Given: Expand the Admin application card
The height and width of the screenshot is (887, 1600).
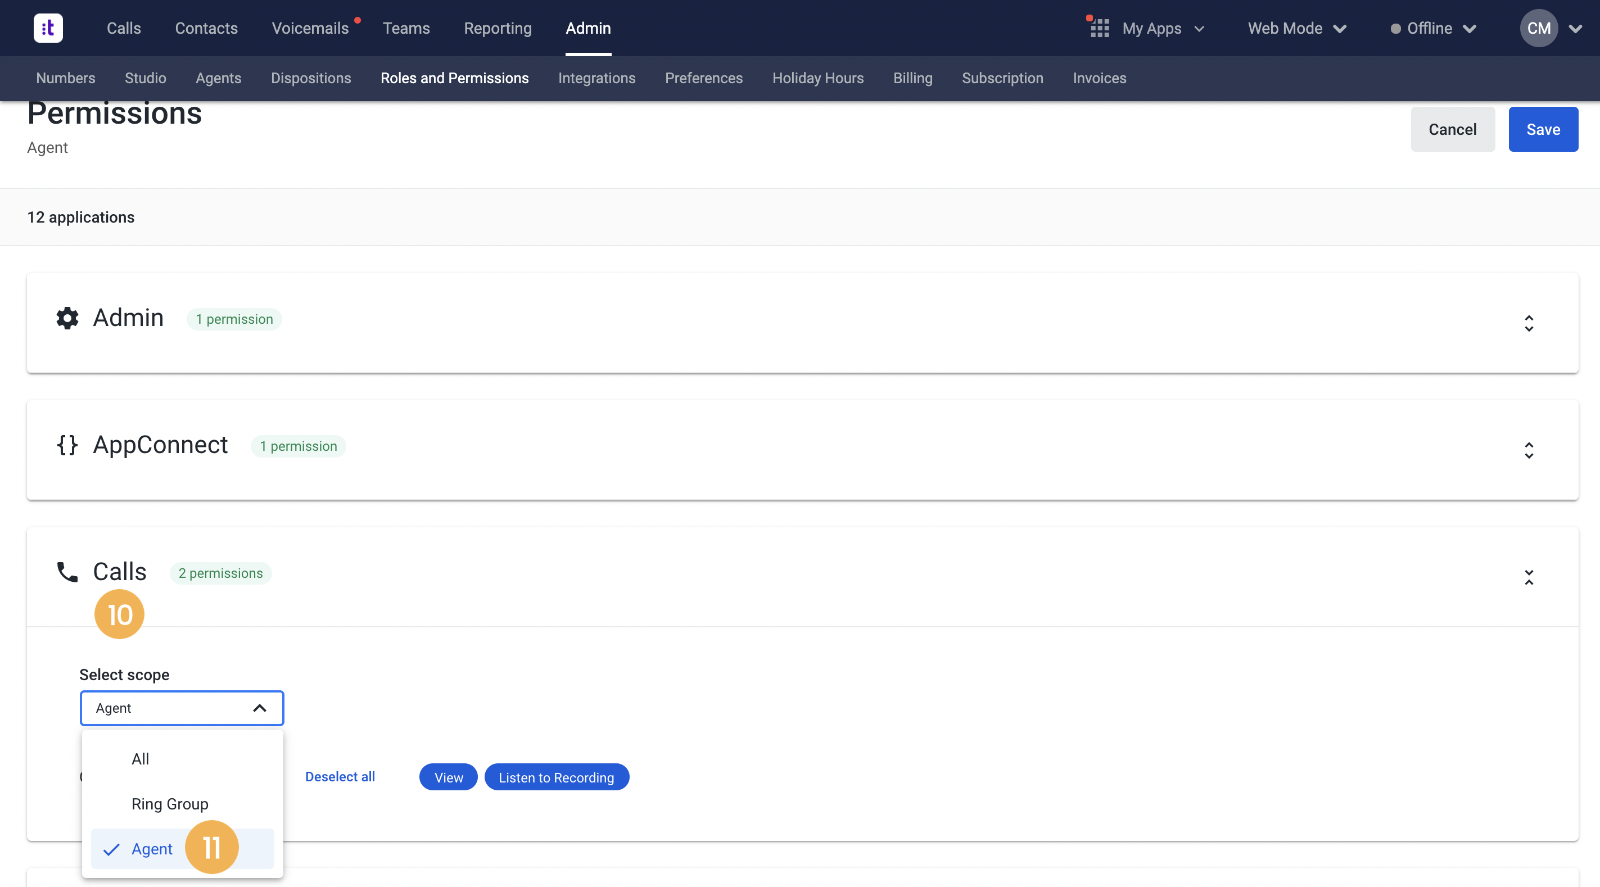Looking at the screenshot, I should [1529, 323].
